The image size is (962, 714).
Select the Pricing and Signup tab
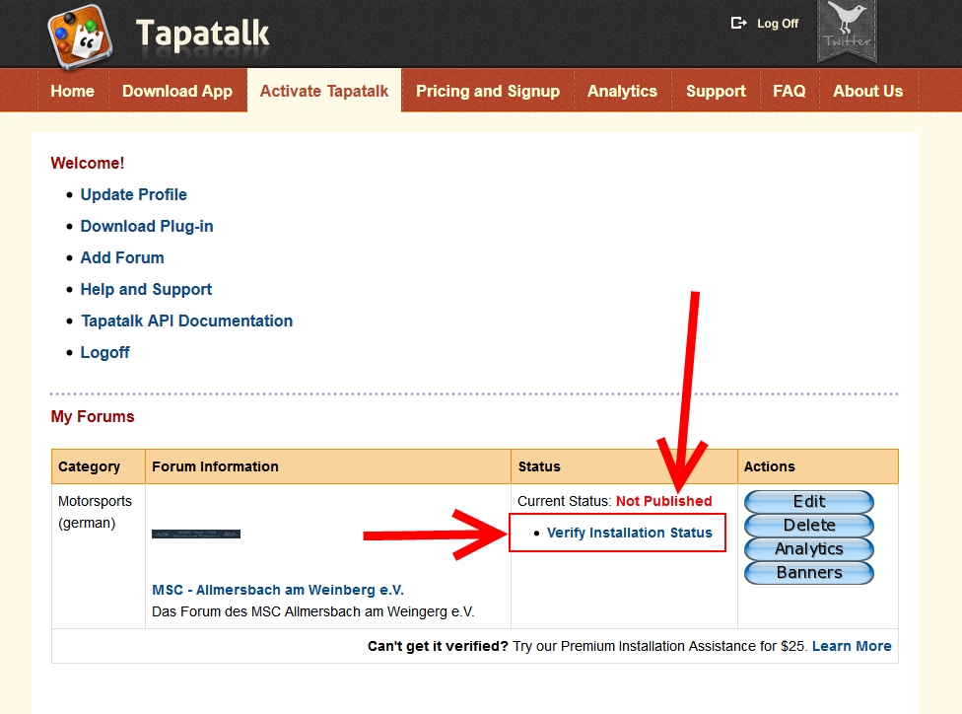point(488,91)
